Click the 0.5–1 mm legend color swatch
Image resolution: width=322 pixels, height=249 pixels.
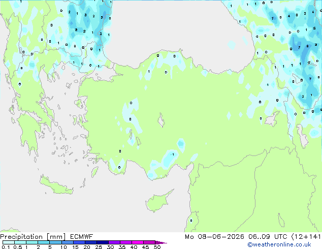[x=20, y=242]
